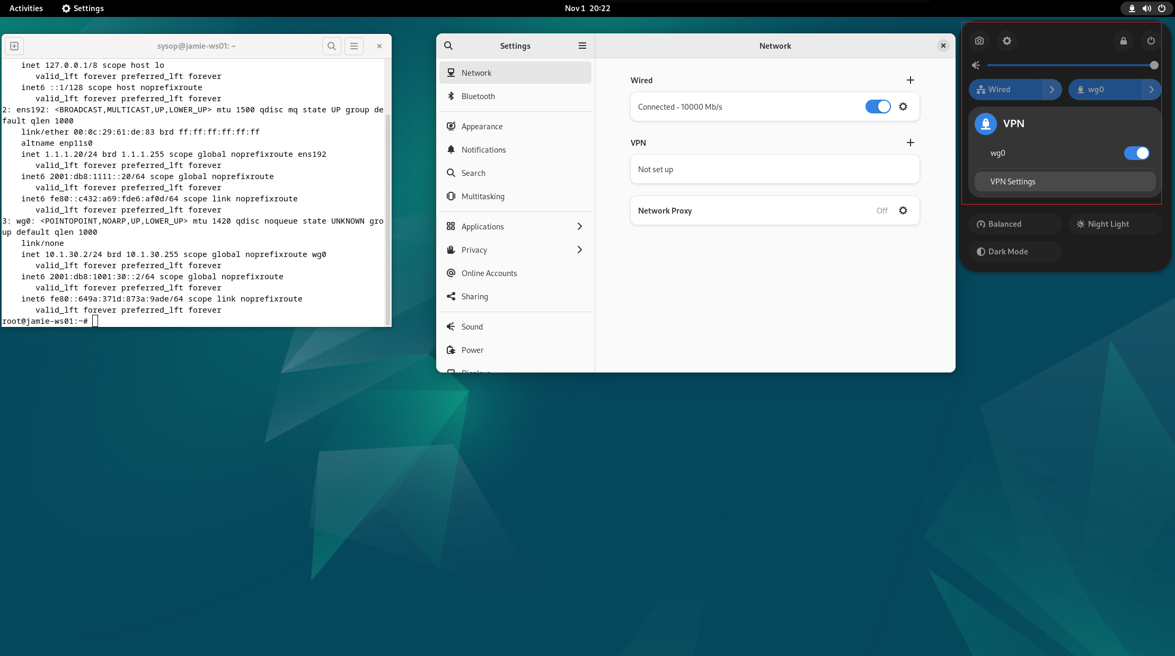Toggle Dark Mode quick setting

click(1015, 252)
